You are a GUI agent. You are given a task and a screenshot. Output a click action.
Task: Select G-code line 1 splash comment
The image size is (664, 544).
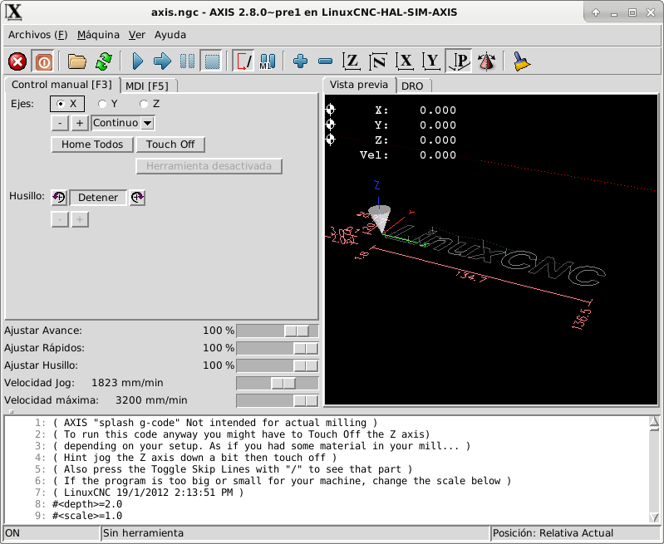pyautogui.click(x=214, y=423)
